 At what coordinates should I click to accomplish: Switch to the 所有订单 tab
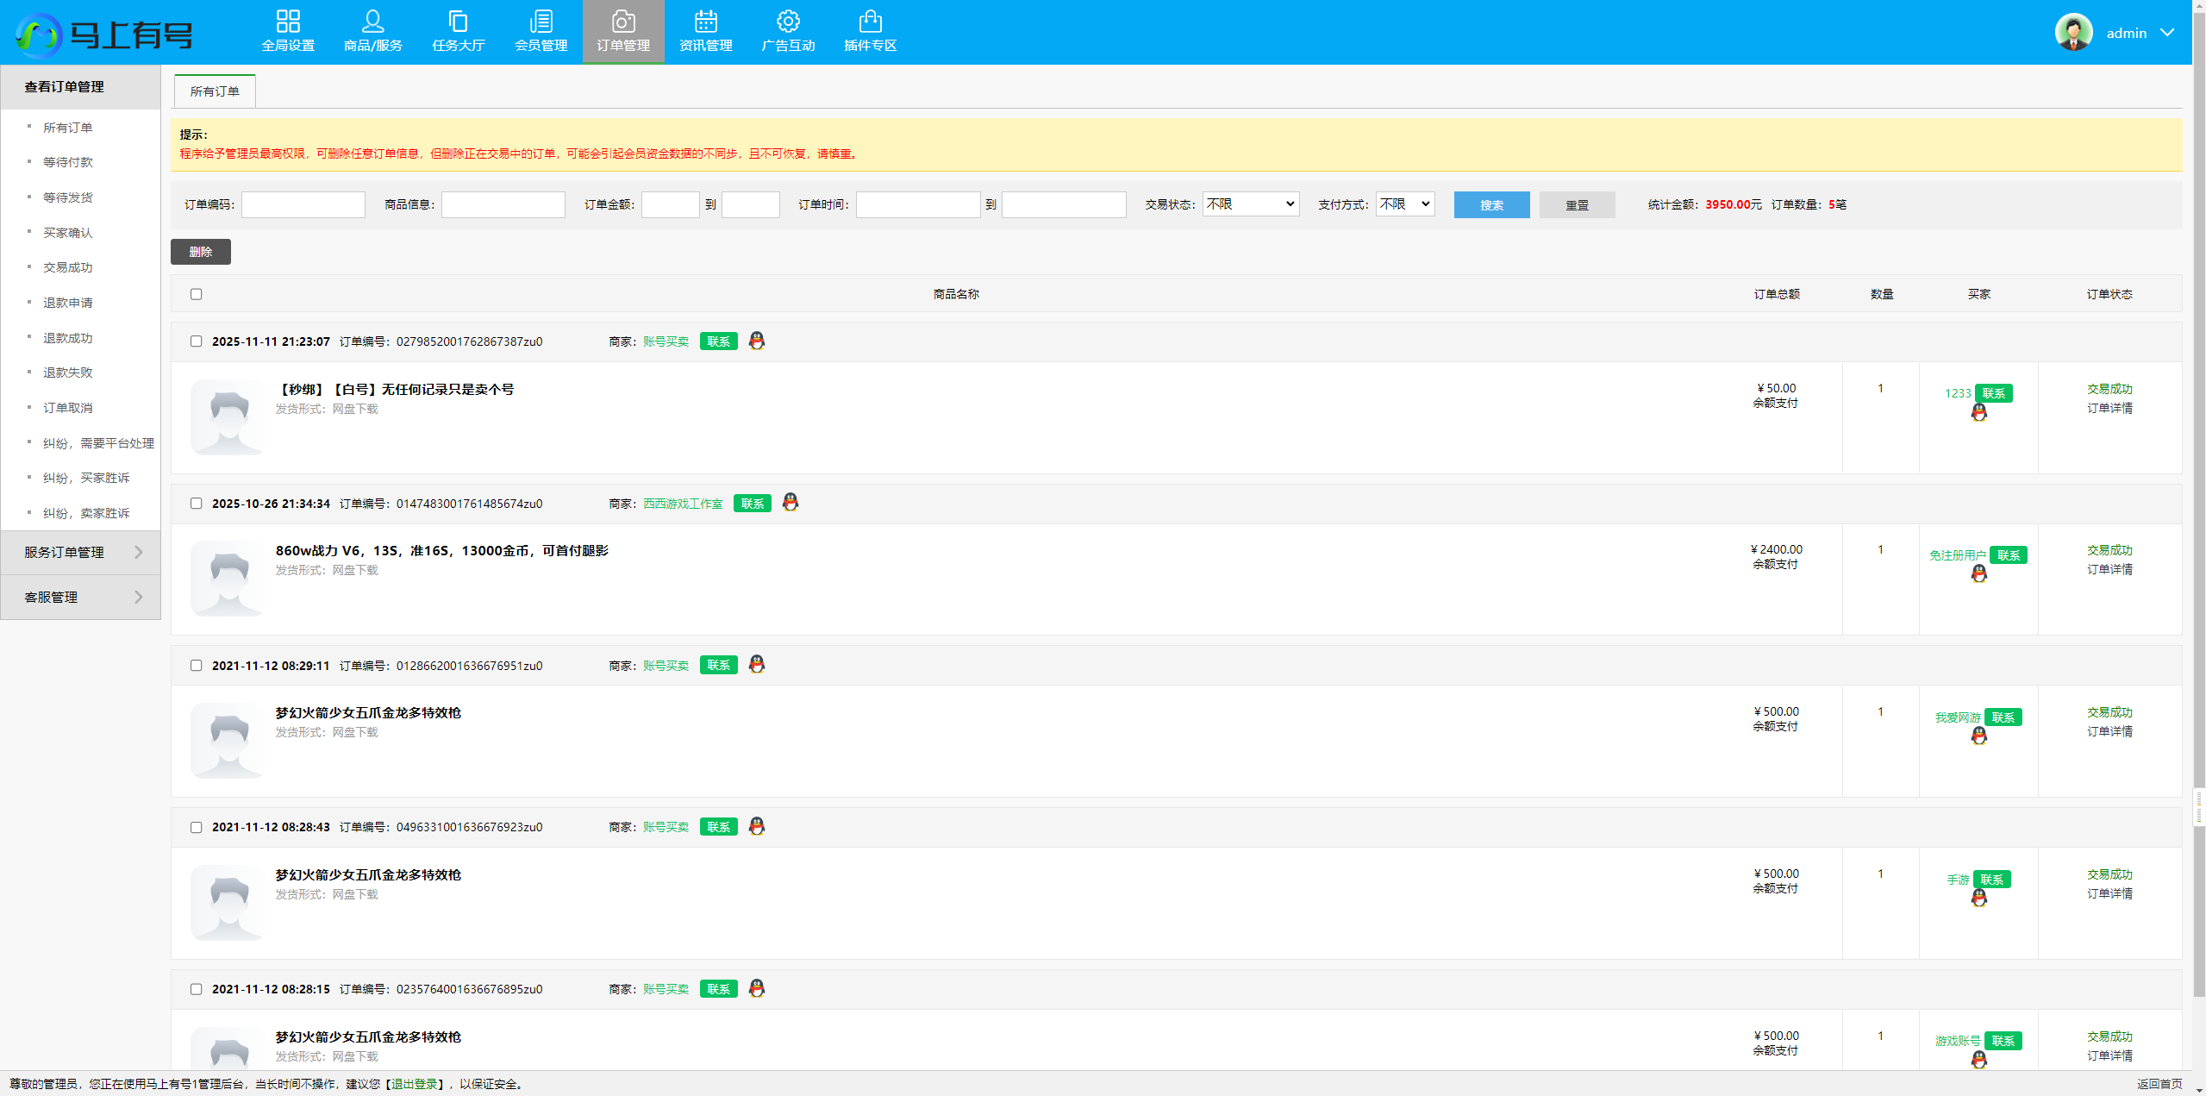point(215,91)
